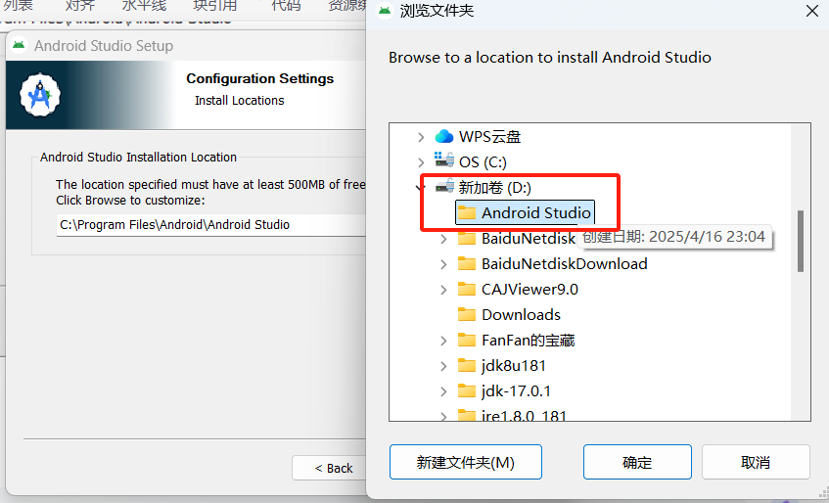829x503 pixels.
Task: Select the WPS云盘 label
Action: click(x=489, y=137)
